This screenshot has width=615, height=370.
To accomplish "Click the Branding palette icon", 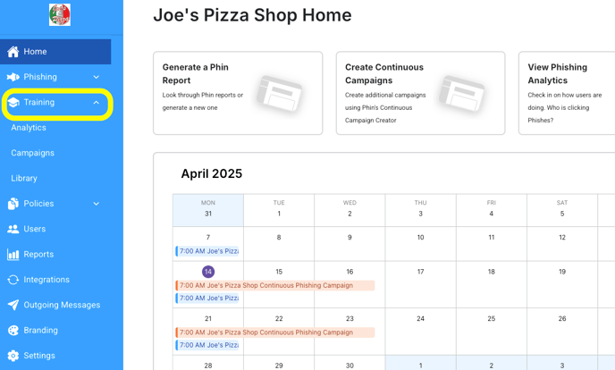I will (x=13, y=331).
